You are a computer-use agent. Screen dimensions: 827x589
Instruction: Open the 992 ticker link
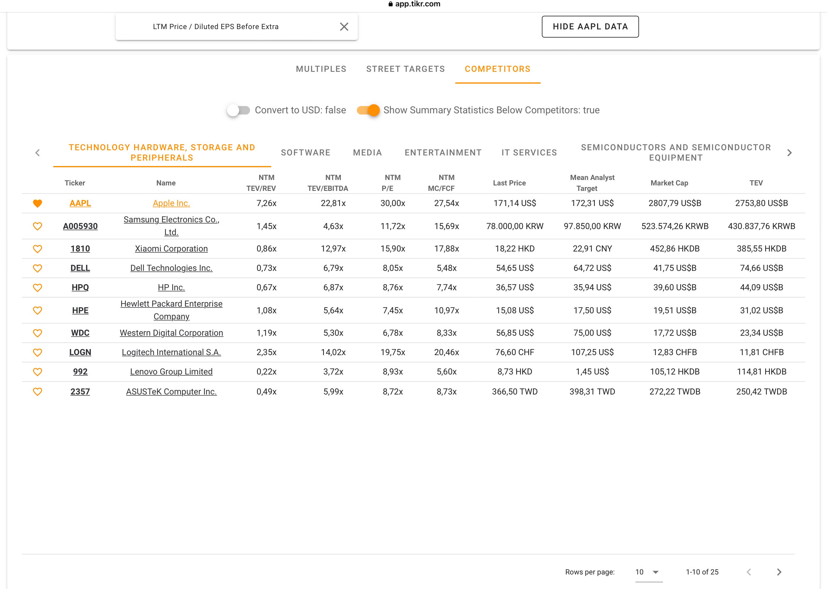point(80,372)
